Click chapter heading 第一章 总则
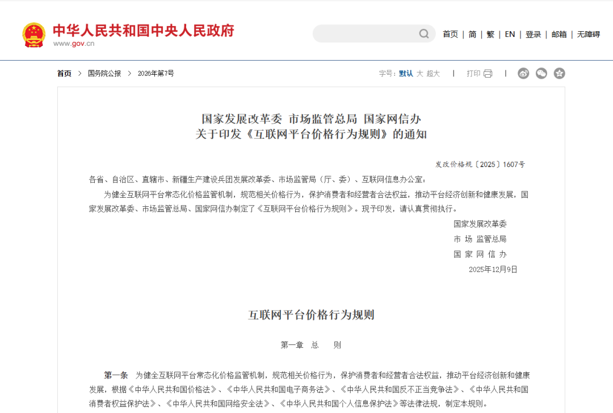 pyautogui.click(x=311, y=345)
